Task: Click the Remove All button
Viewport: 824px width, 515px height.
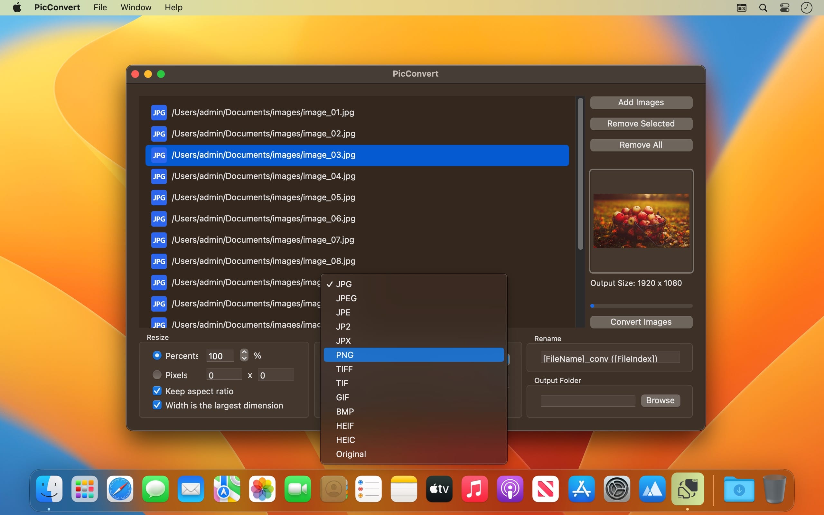Action: pyautogui.click(x=641, y=145)
